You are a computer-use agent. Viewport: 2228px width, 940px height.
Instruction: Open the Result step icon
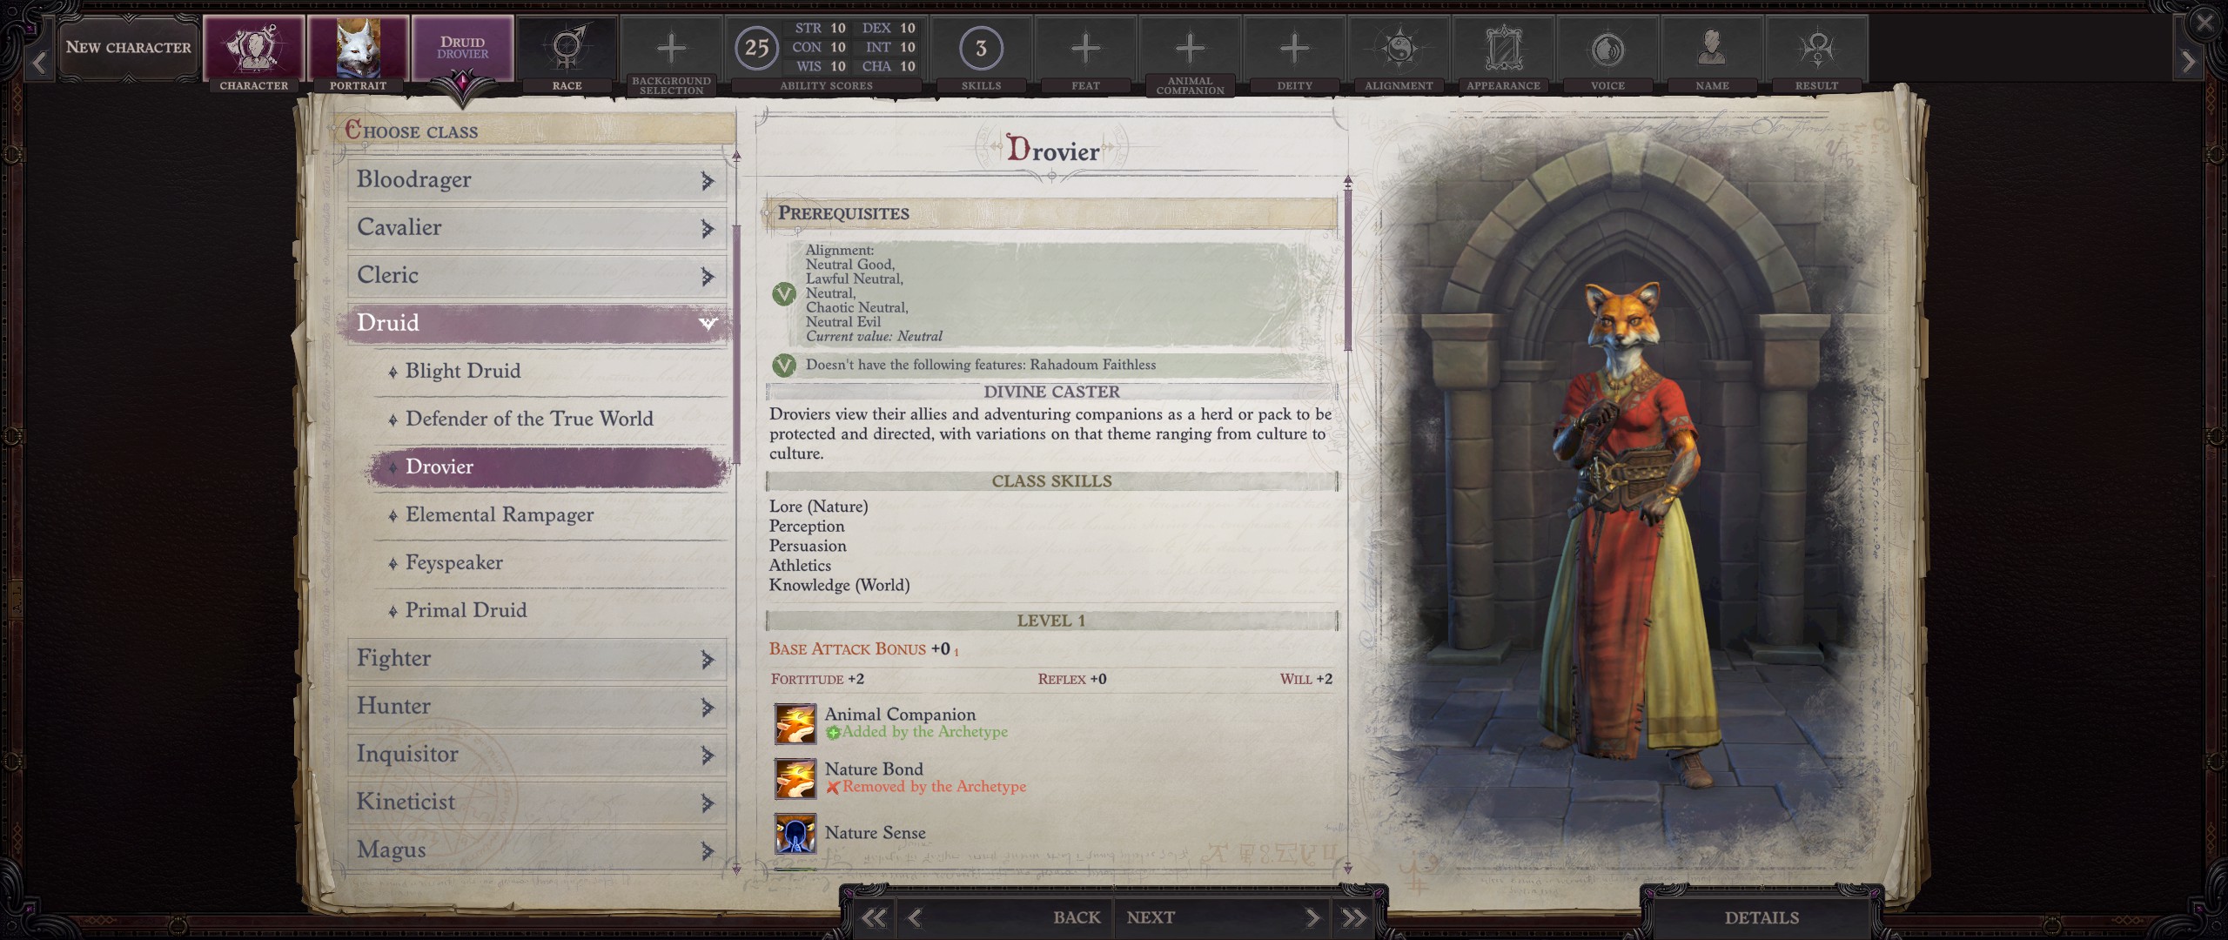tap(1816, 48)
